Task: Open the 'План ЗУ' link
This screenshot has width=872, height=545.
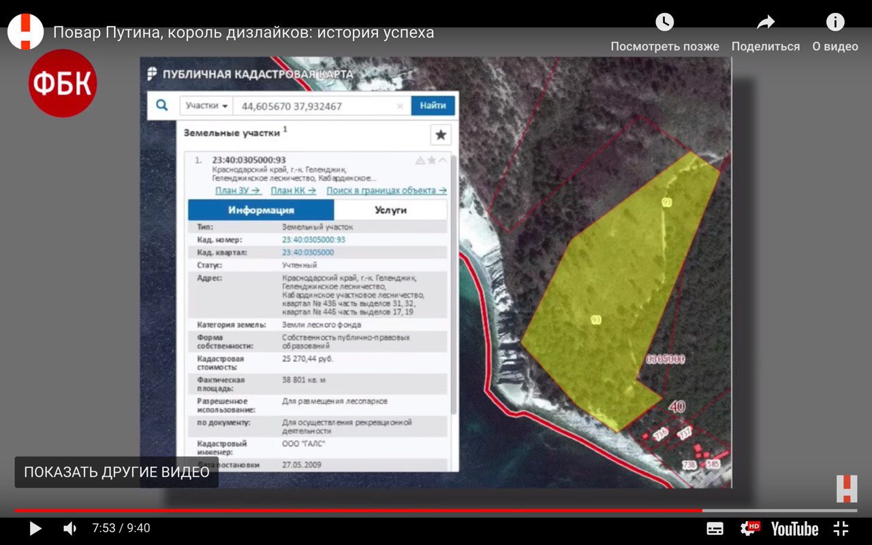Action: click(x=238, y=191)
